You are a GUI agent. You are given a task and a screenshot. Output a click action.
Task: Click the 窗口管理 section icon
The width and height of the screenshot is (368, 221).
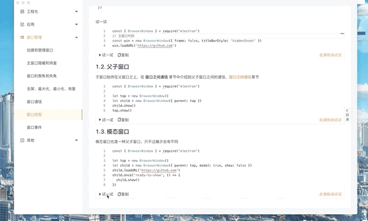22,37
